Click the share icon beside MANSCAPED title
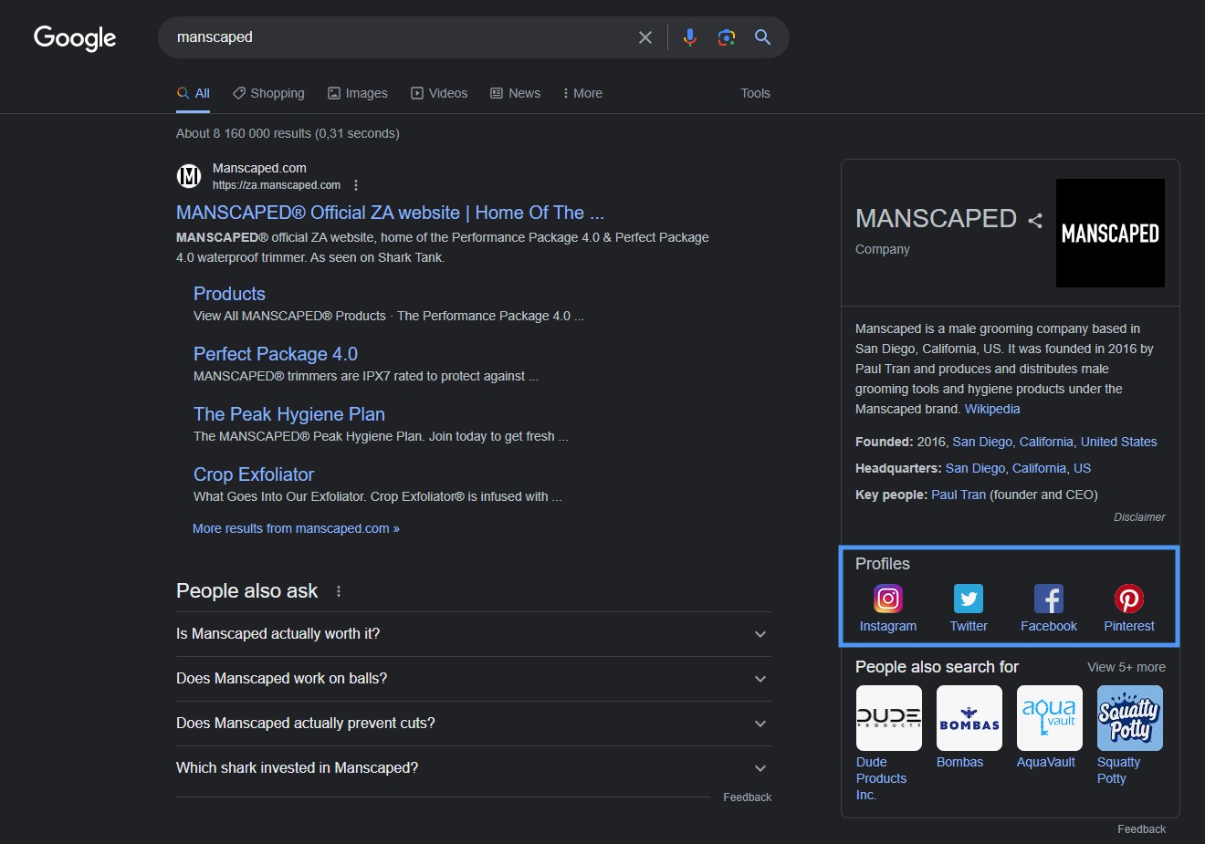This screenshot has height=844, width=1205. (x=1034, y=221)
